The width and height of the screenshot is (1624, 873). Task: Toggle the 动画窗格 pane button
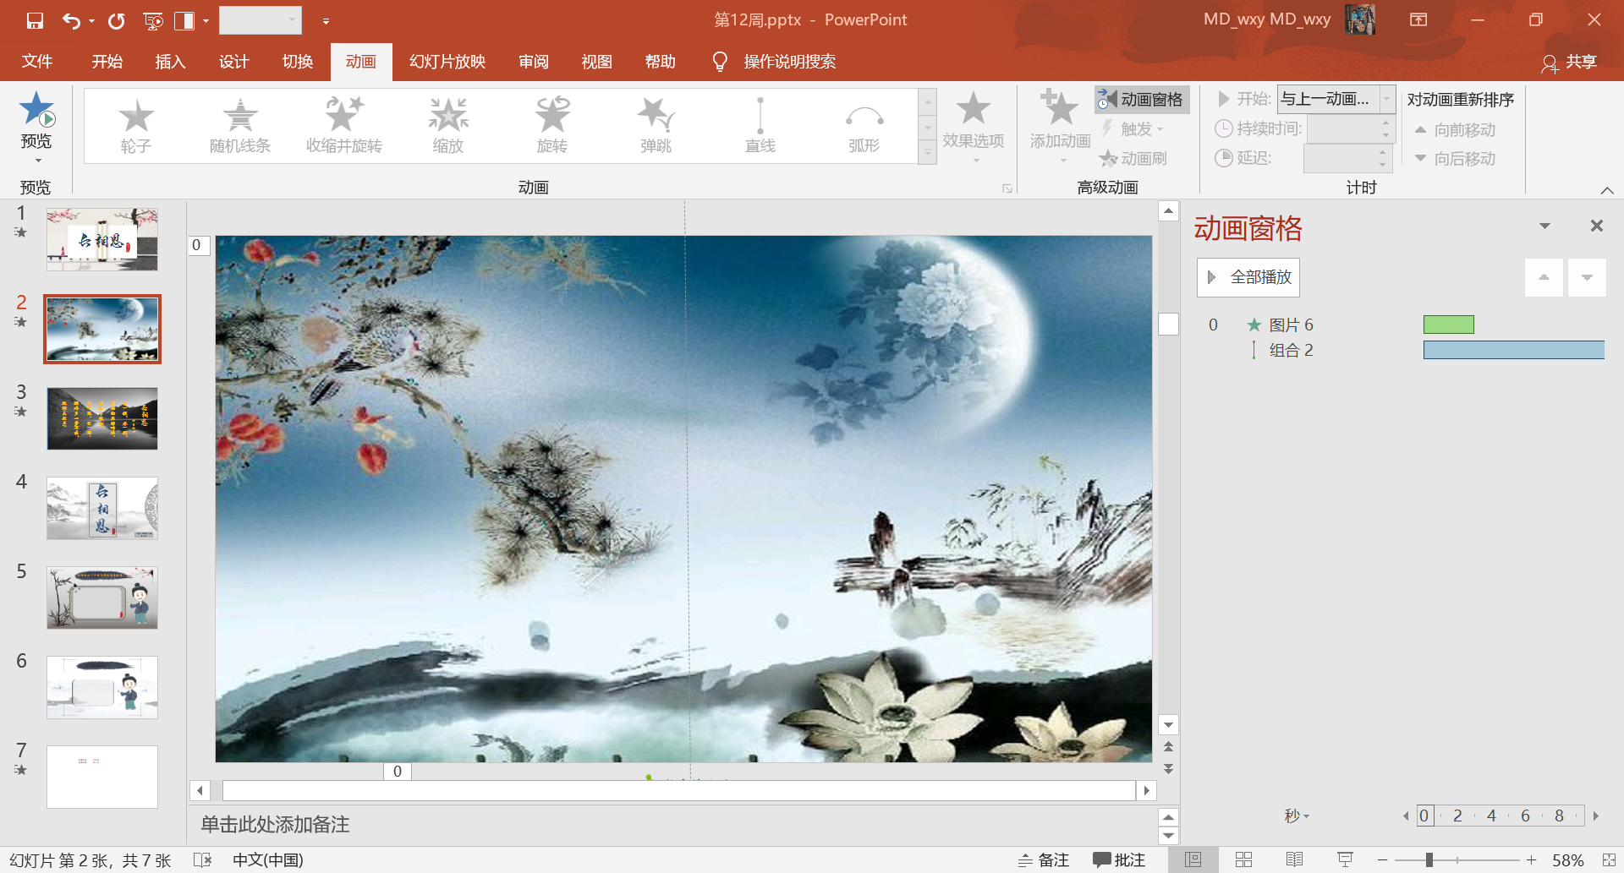1142,100
